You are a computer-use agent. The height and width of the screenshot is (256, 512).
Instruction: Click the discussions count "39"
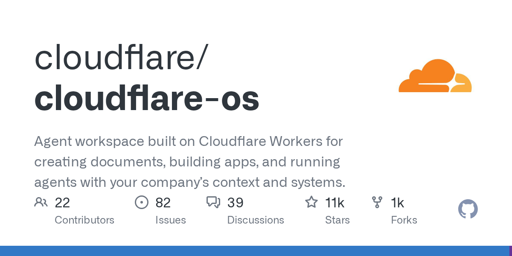click(x=235, y=203)
